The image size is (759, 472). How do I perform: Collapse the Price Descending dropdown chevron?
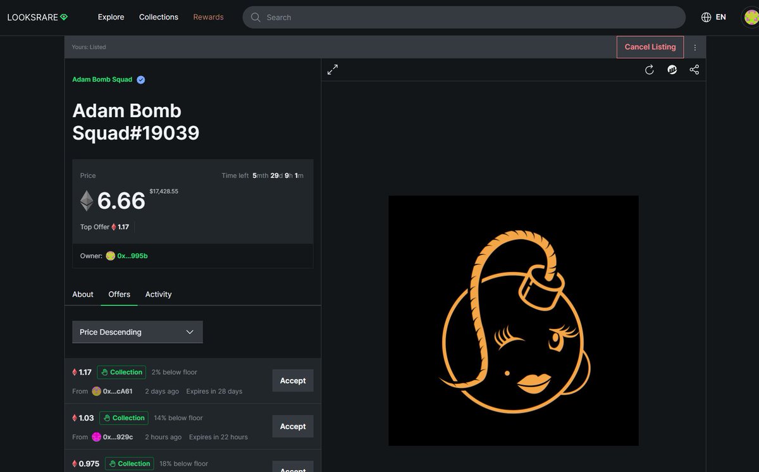[x=189, y=332]
